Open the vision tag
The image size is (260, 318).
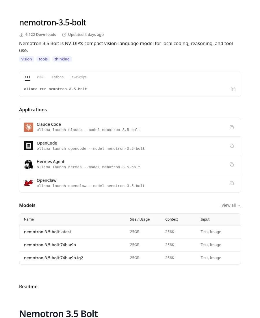point(27,59)
